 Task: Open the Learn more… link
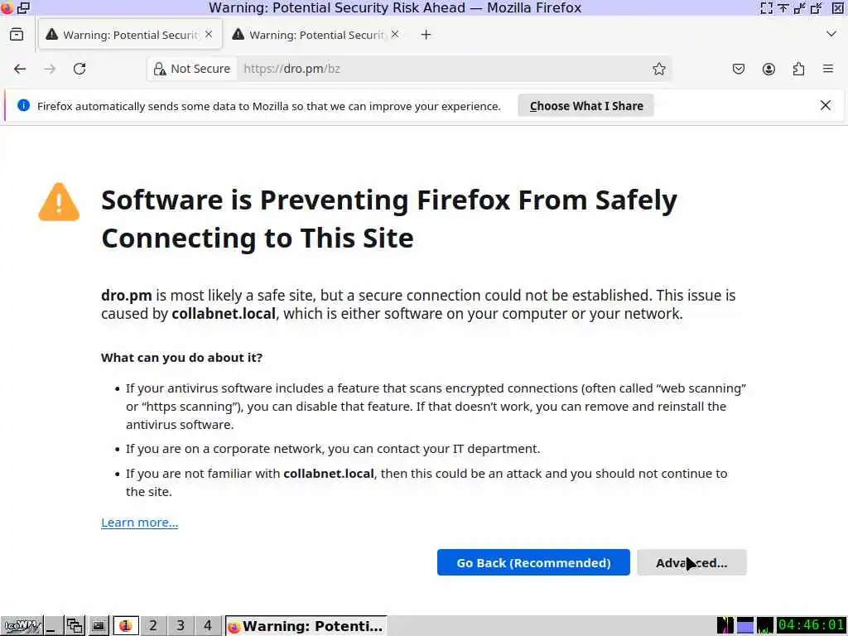pyautogui.click(x=139, y=523)
